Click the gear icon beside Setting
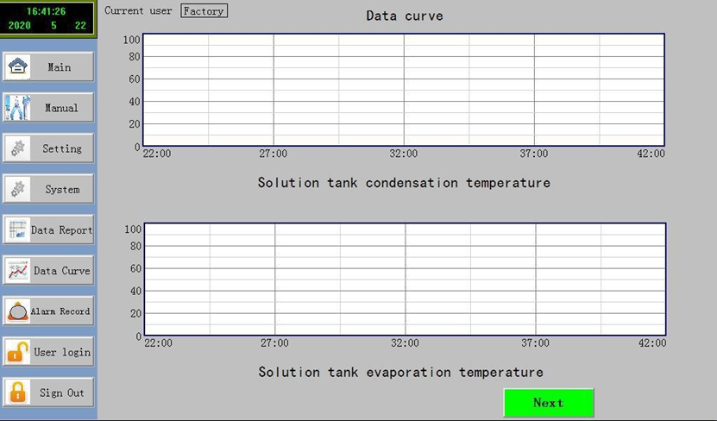 pos(18,148)
